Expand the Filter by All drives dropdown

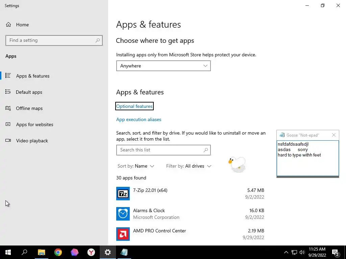189,166
